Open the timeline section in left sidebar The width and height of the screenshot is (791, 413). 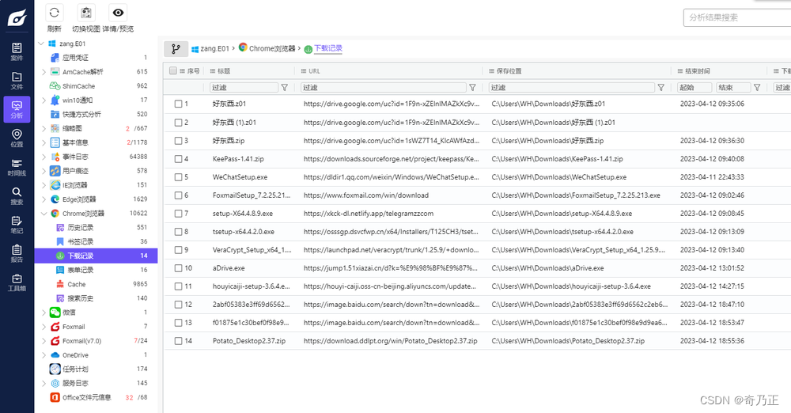[x=17, y=167]
